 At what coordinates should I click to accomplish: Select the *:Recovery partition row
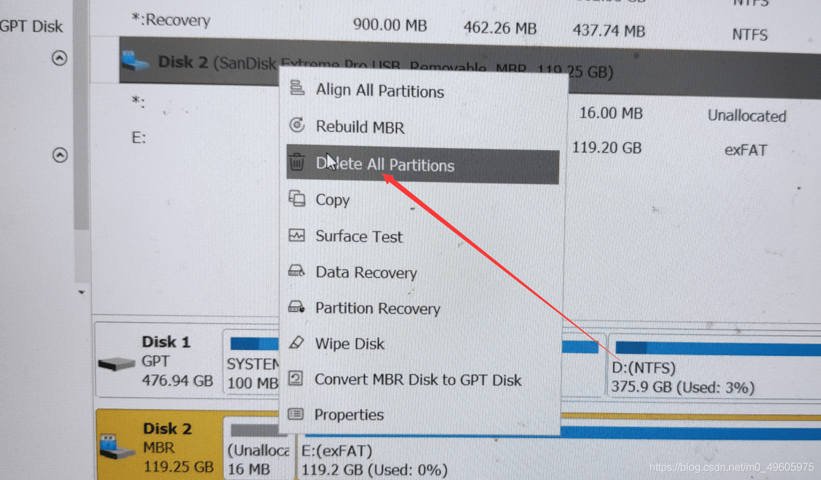(x=455, y=29)
